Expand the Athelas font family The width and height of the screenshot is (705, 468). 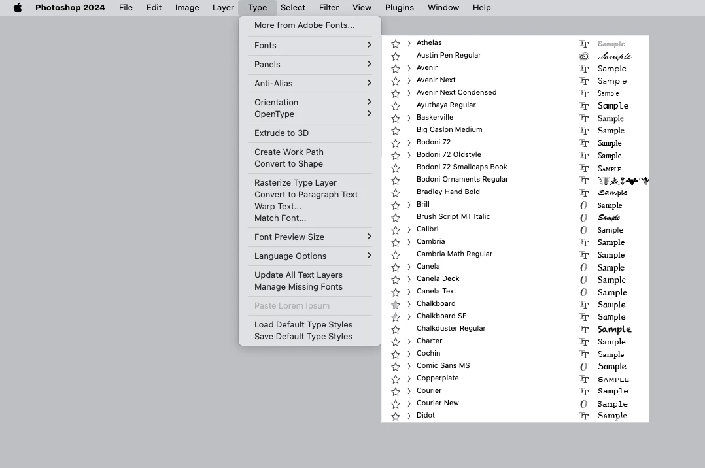tap(409, 43)
